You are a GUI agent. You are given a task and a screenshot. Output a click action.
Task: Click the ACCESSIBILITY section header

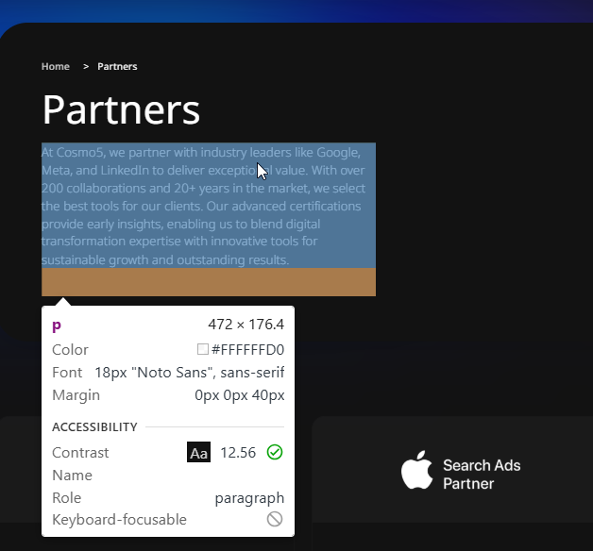(94, 427)
